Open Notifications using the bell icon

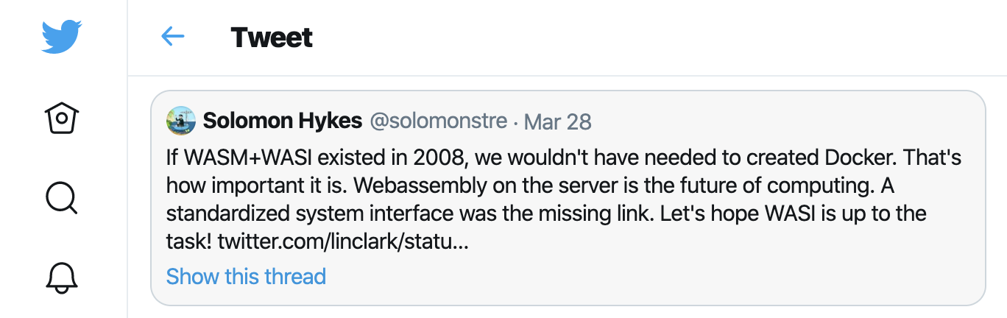click(62, 278)
